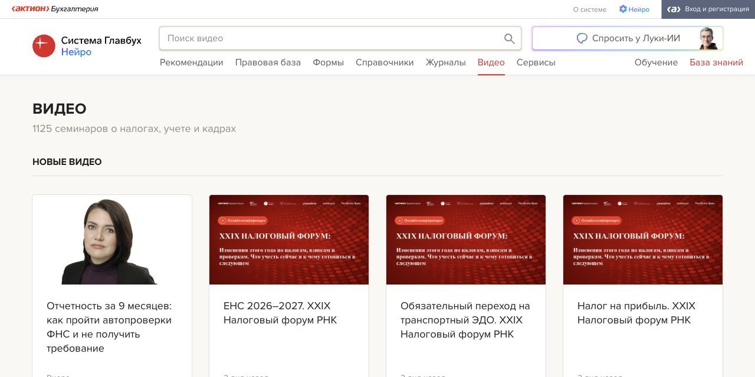Go to Рекомендации tab
Viewport: 755px width, 377px height.
pyautogui.click(x=192, y=62)
